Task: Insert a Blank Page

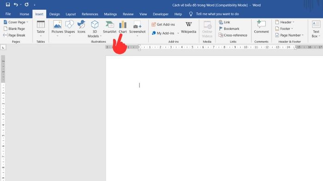Action: click(14, 28)
